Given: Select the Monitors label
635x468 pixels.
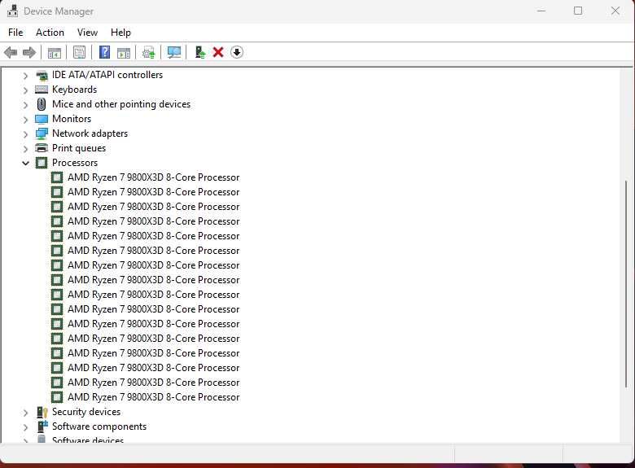Looking at the screenshot, I should point(72,119).
